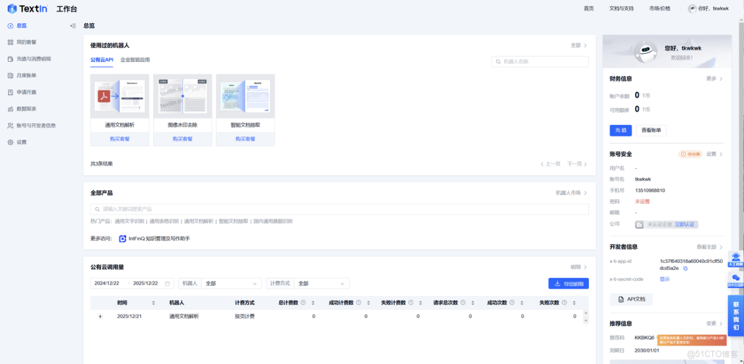
Task: Show the x-ti-secret-code value
Action: coord(666,279)
